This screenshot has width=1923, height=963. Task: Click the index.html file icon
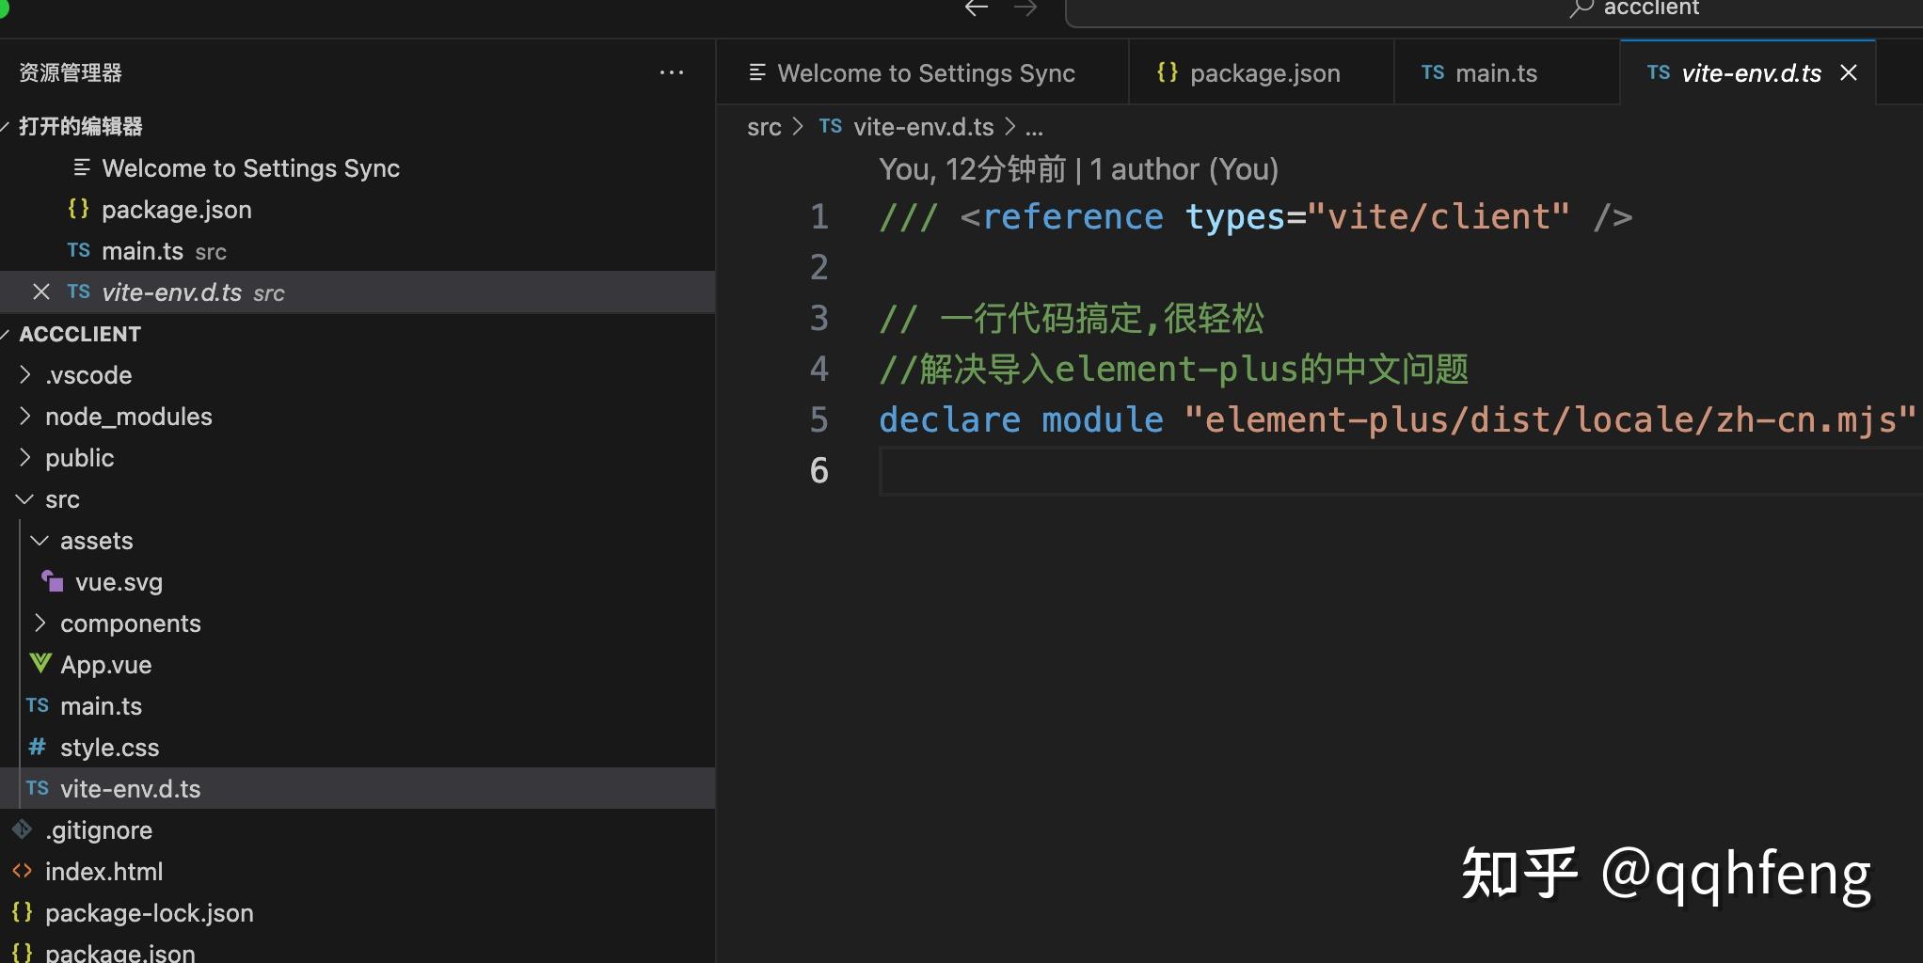(23, 871)
